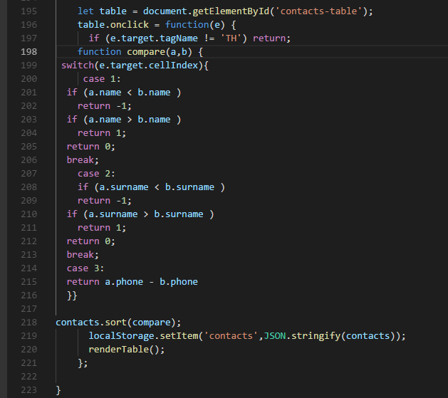The width and height of the screenshot is (448, 398).
Task: Click switch keyword on line 199
Action: (78, 66)
